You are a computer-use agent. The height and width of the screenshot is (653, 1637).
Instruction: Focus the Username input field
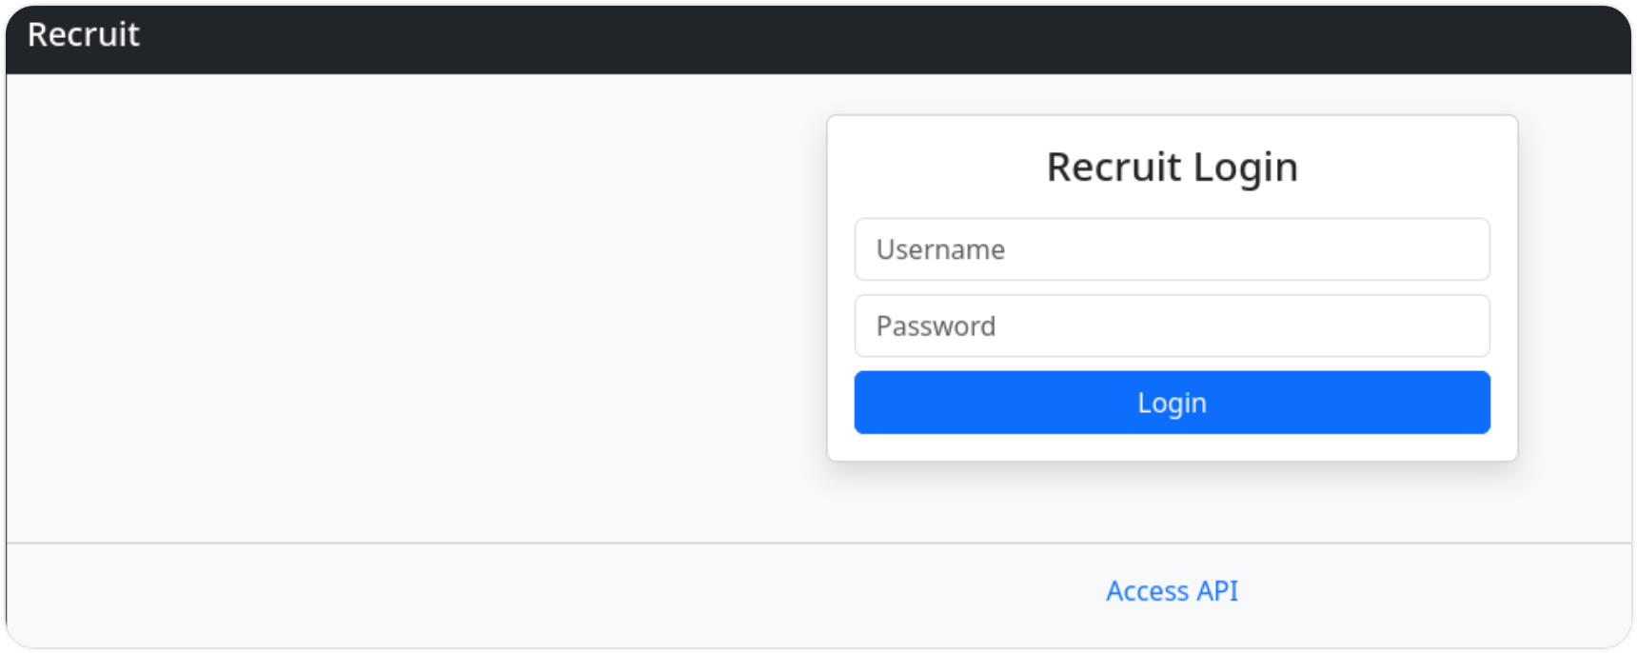pyautogui.click(x=1172, y=249)
